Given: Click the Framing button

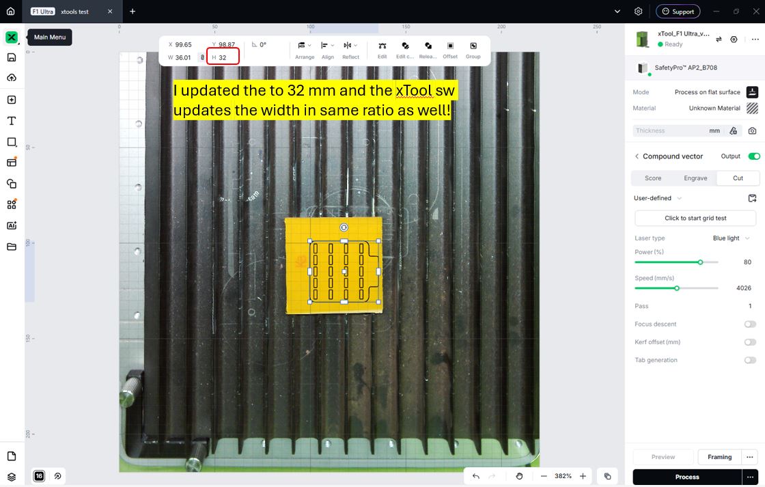Looking at the screenshot, I should click(x=720, y=457).
